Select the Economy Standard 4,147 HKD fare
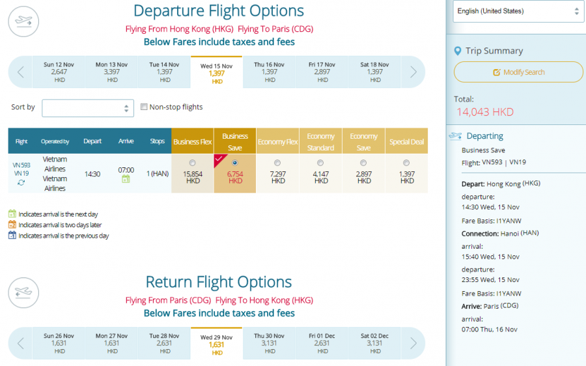 coord(320,163)
